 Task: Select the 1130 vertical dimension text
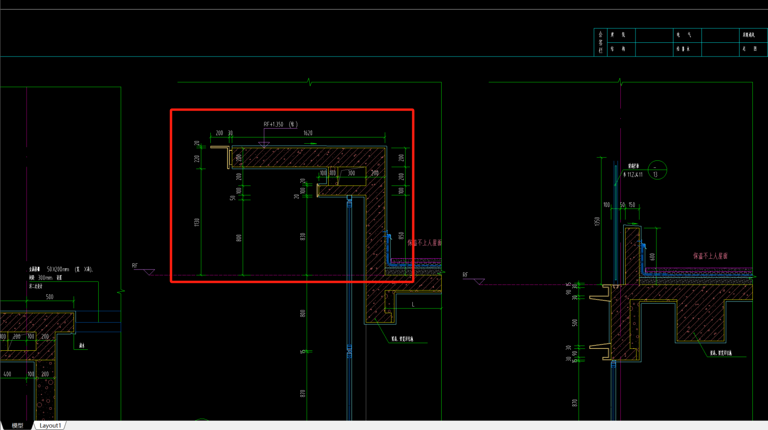pyautogui.click(x=197, y=222)
